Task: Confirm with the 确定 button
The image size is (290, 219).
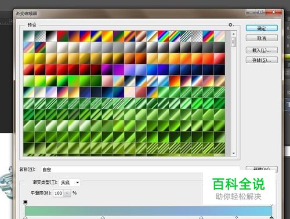Action: click(x=262, y=28)
